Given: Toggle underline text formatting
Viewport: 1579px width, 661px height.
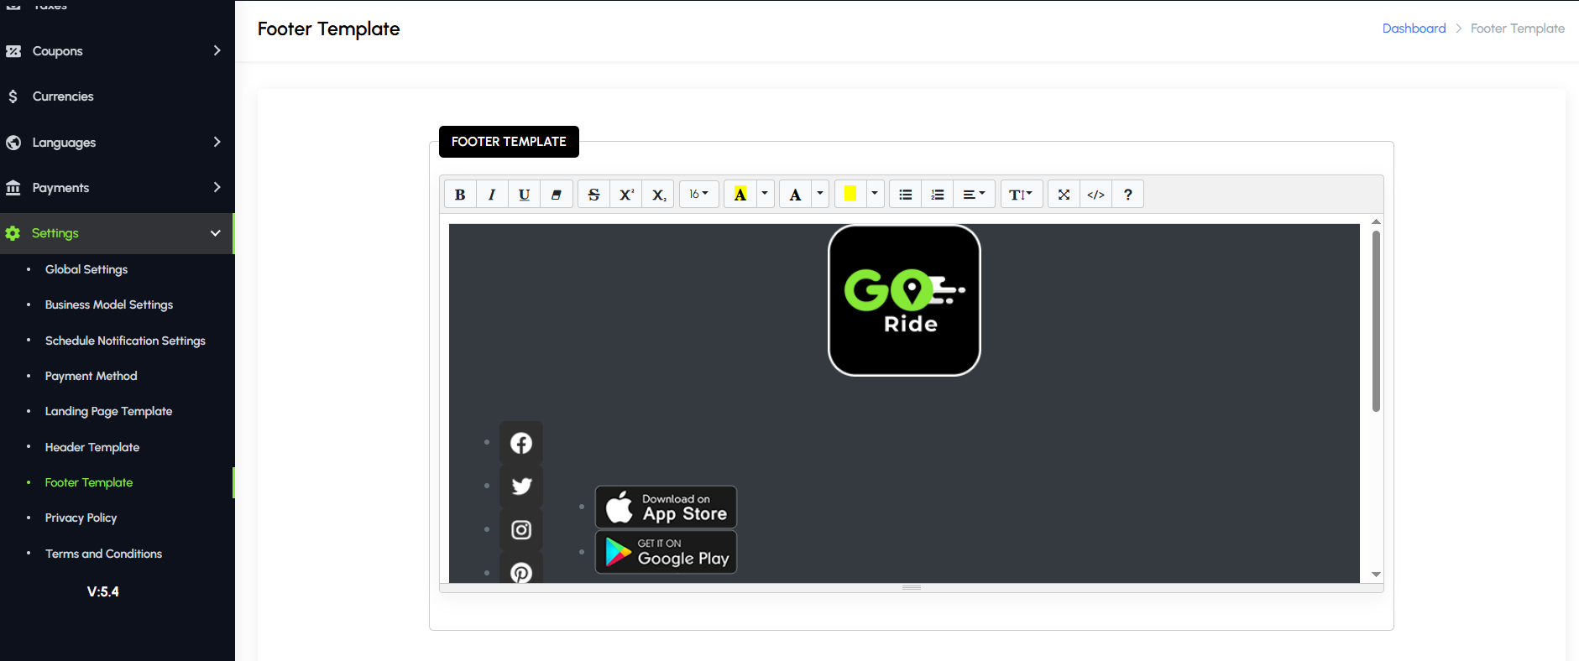Looking at the screenshot, I should [524, 195].
